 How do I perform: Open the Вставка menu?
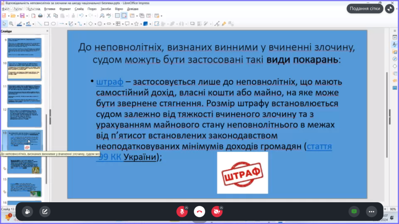pos(50,9)
